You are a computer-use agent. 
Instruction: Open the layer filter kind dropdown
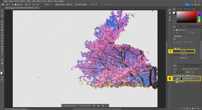[x=177, y=69]
